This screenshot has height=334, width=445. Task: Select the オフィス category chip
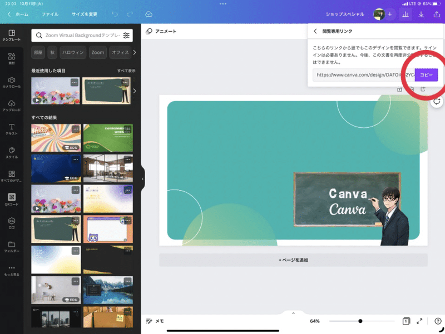click(x=120, y=52)
